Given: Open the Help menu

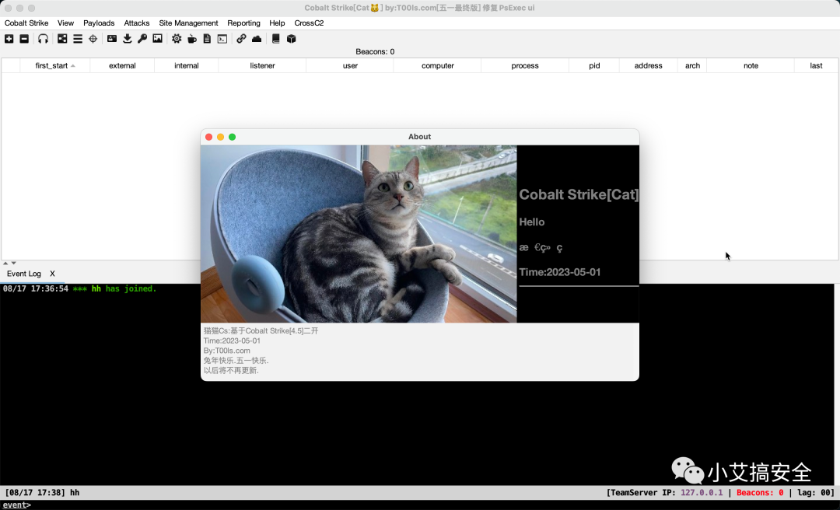Looking at the screenshot, I should (277, 23).
